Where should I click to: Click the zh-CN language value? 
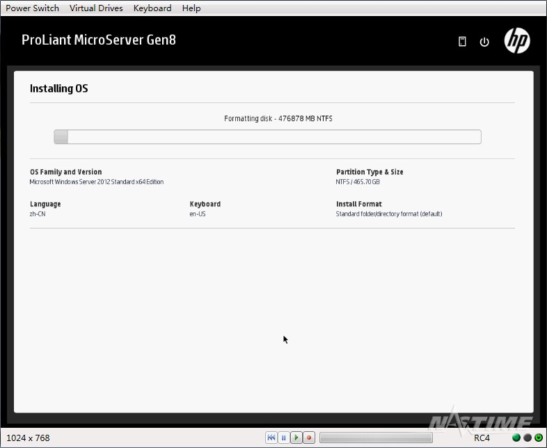click(38, 214)
